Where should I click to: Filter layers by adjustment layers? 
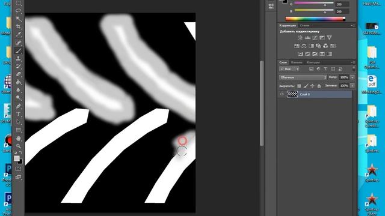[318, 69]
